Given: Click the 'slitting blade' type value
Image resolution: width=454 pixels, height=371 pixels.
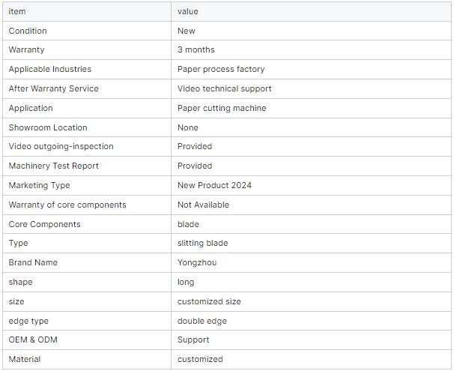Looking at the screenshot, I should click(203, 244).
